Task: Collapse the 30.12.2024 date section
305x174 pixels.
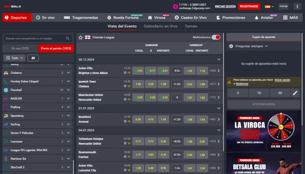Action: click(219, 59)
